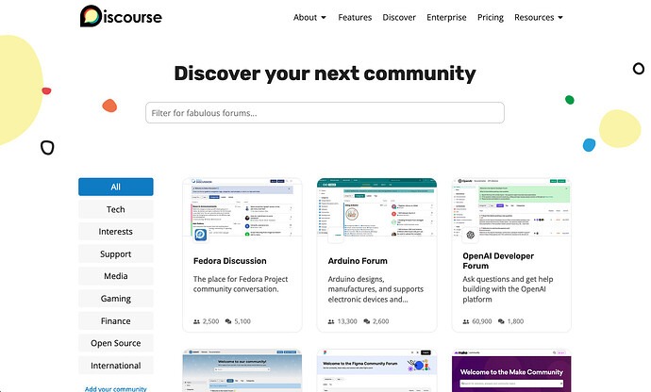651x392 pixels.
Task: Open the Fedora Discussion screenshot thumbnail
Action: (x=242, y=207)
